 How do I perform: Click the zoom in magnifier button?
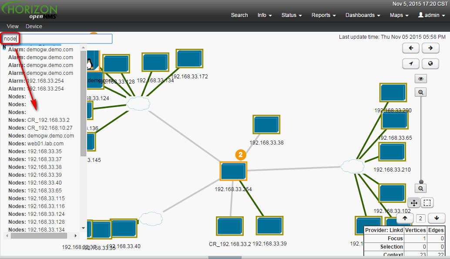click(x=421, y=92)
